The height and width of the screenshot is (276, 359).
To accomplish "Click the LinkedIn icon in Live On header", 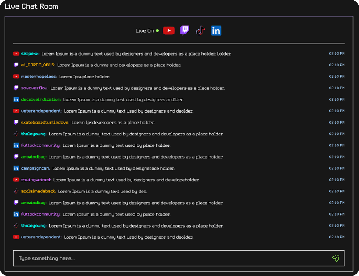I will click(x=216, y=30).
